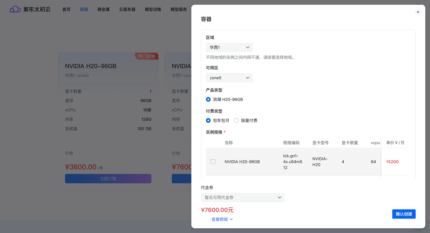Select the 浪潮 H20-96GB product radio button
The height and width of the screenshot is (233, 430).
208,99
